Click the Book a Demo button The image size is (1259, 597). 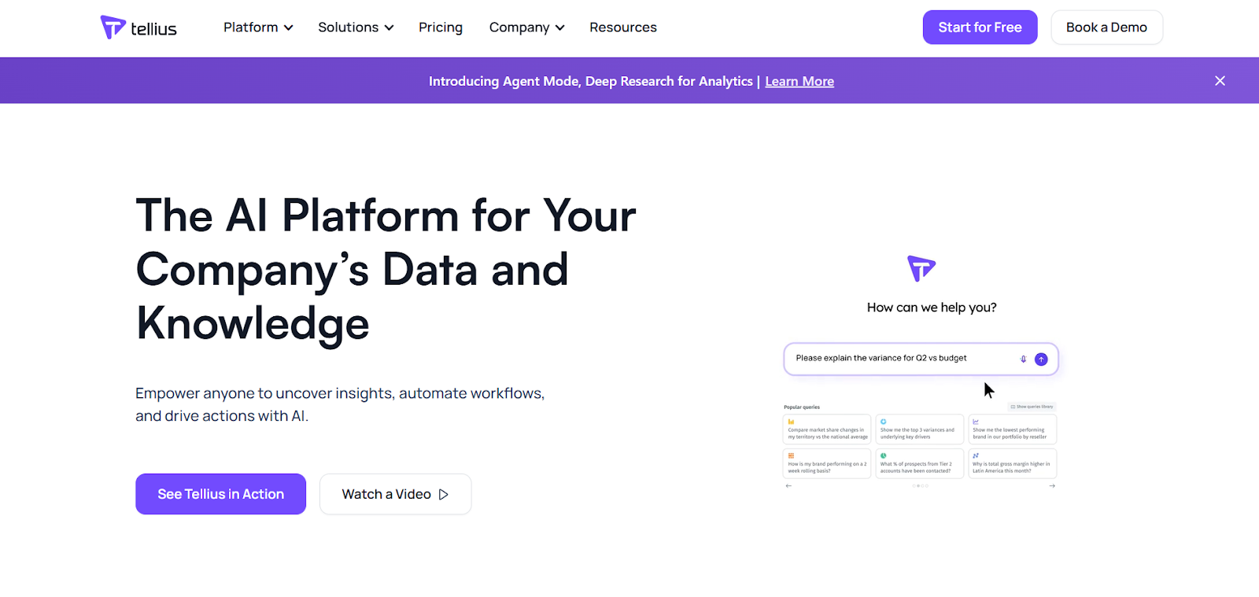(x=1106, y=28)
